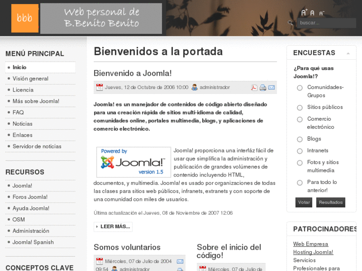Select Sitios públicos poll option
This screenshot has width=362, height=271.
point(300,108)
